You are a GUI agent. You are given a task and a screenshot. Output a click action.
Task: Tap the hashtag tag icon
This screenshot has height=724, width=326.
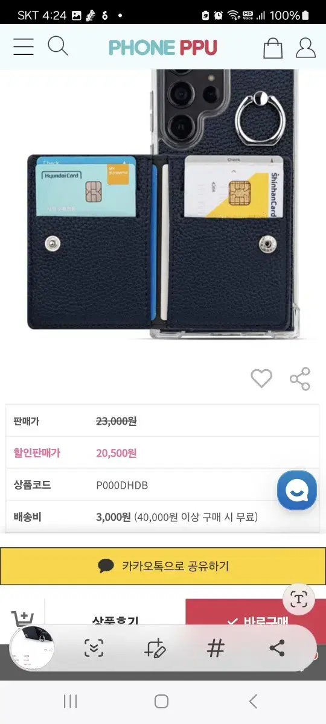point(216,649)
